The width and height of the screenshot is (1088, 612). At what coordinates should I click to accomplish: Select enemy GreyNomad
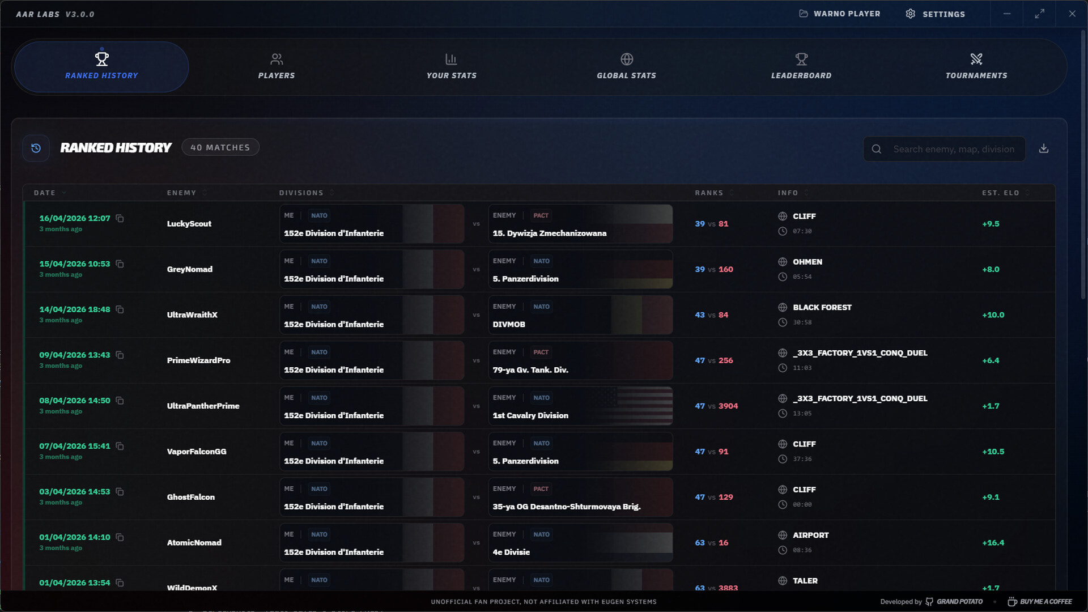pyautogui.click(x=190, y=269)
